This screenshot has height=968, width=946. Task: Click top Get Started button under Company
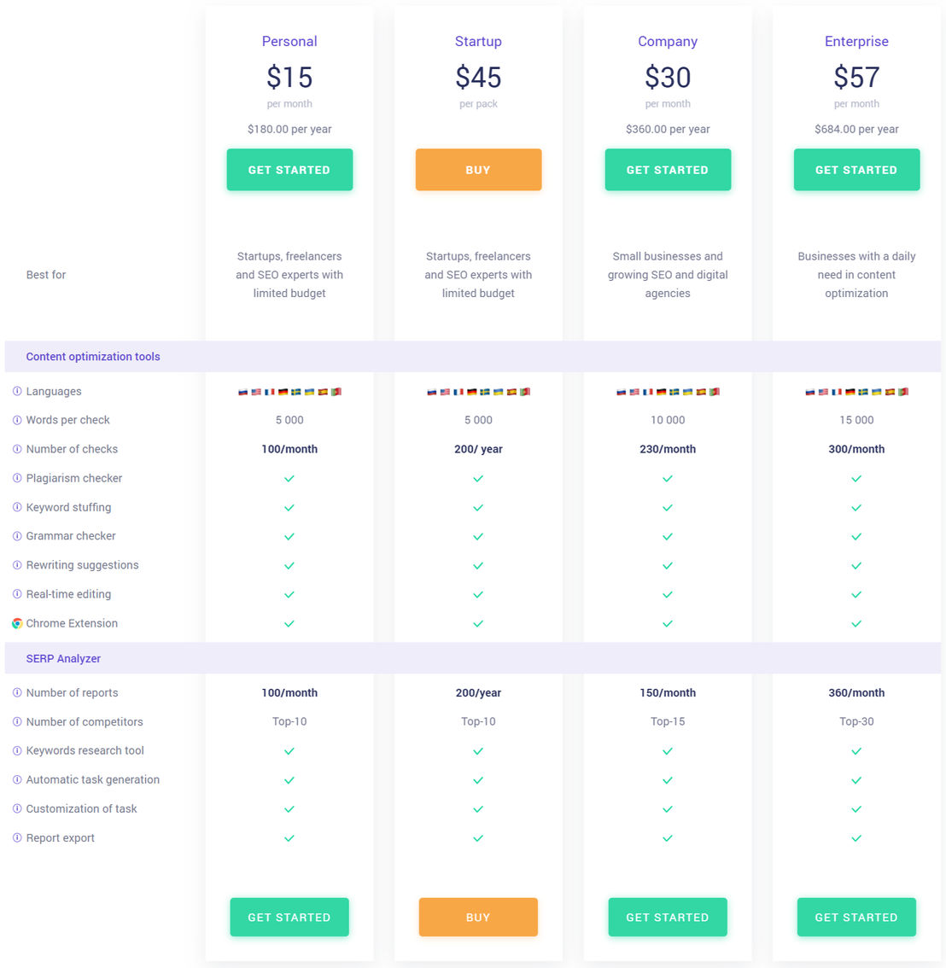coord(668,170)
